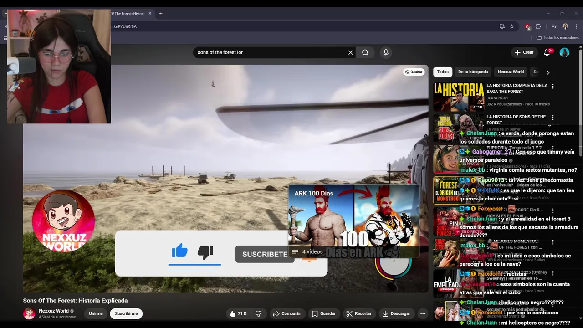Open options menu for LA HISTORIA DE SONS video
The image size is (583, 328).
coord(553,118)
